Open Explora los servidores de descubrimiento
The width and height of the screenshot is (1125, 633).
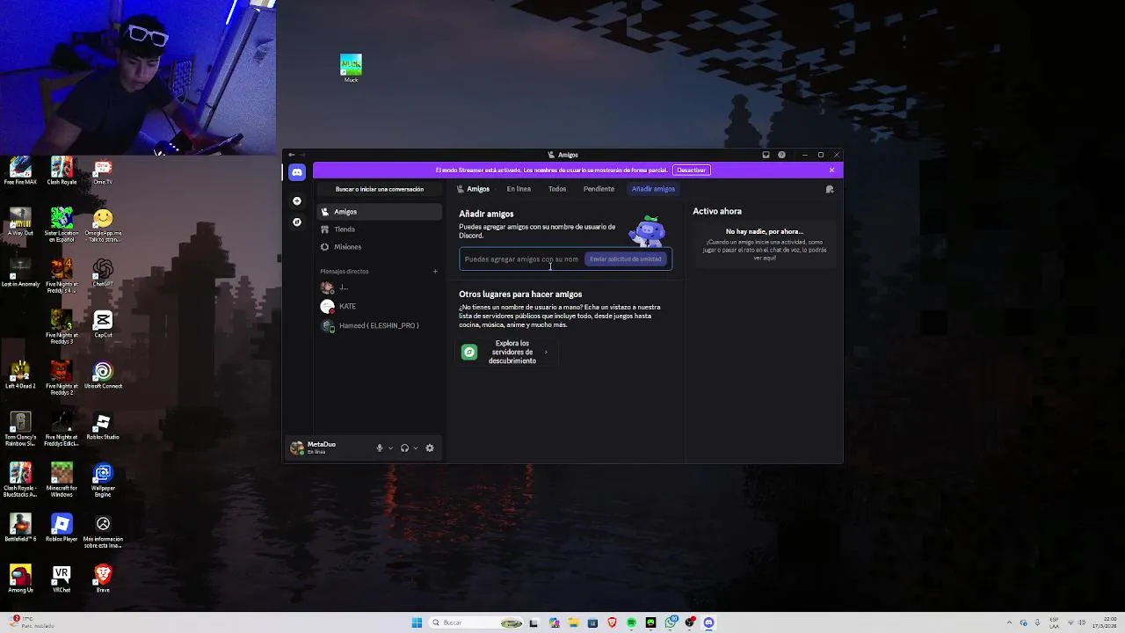click(x=506, y=352)
